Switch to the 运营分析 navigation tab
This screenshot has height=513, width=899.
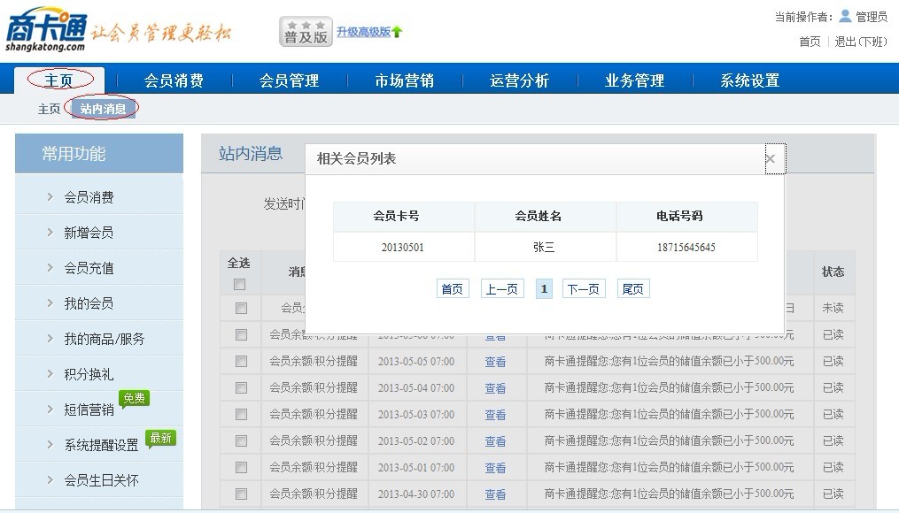tap(519, 80)
